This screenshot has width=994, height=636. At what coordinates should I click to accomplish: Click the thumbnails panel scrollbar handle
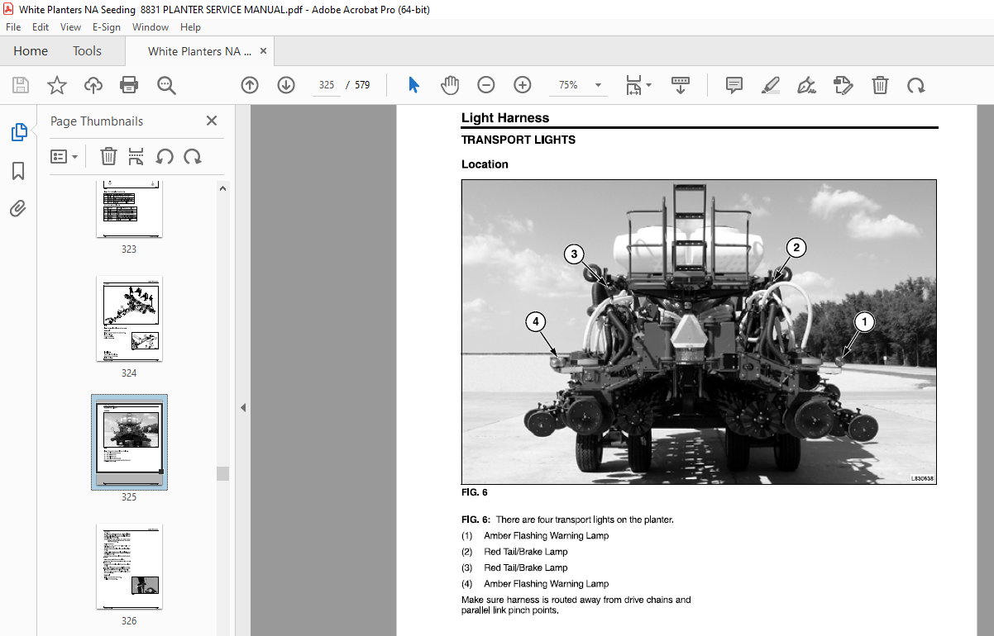222,473
